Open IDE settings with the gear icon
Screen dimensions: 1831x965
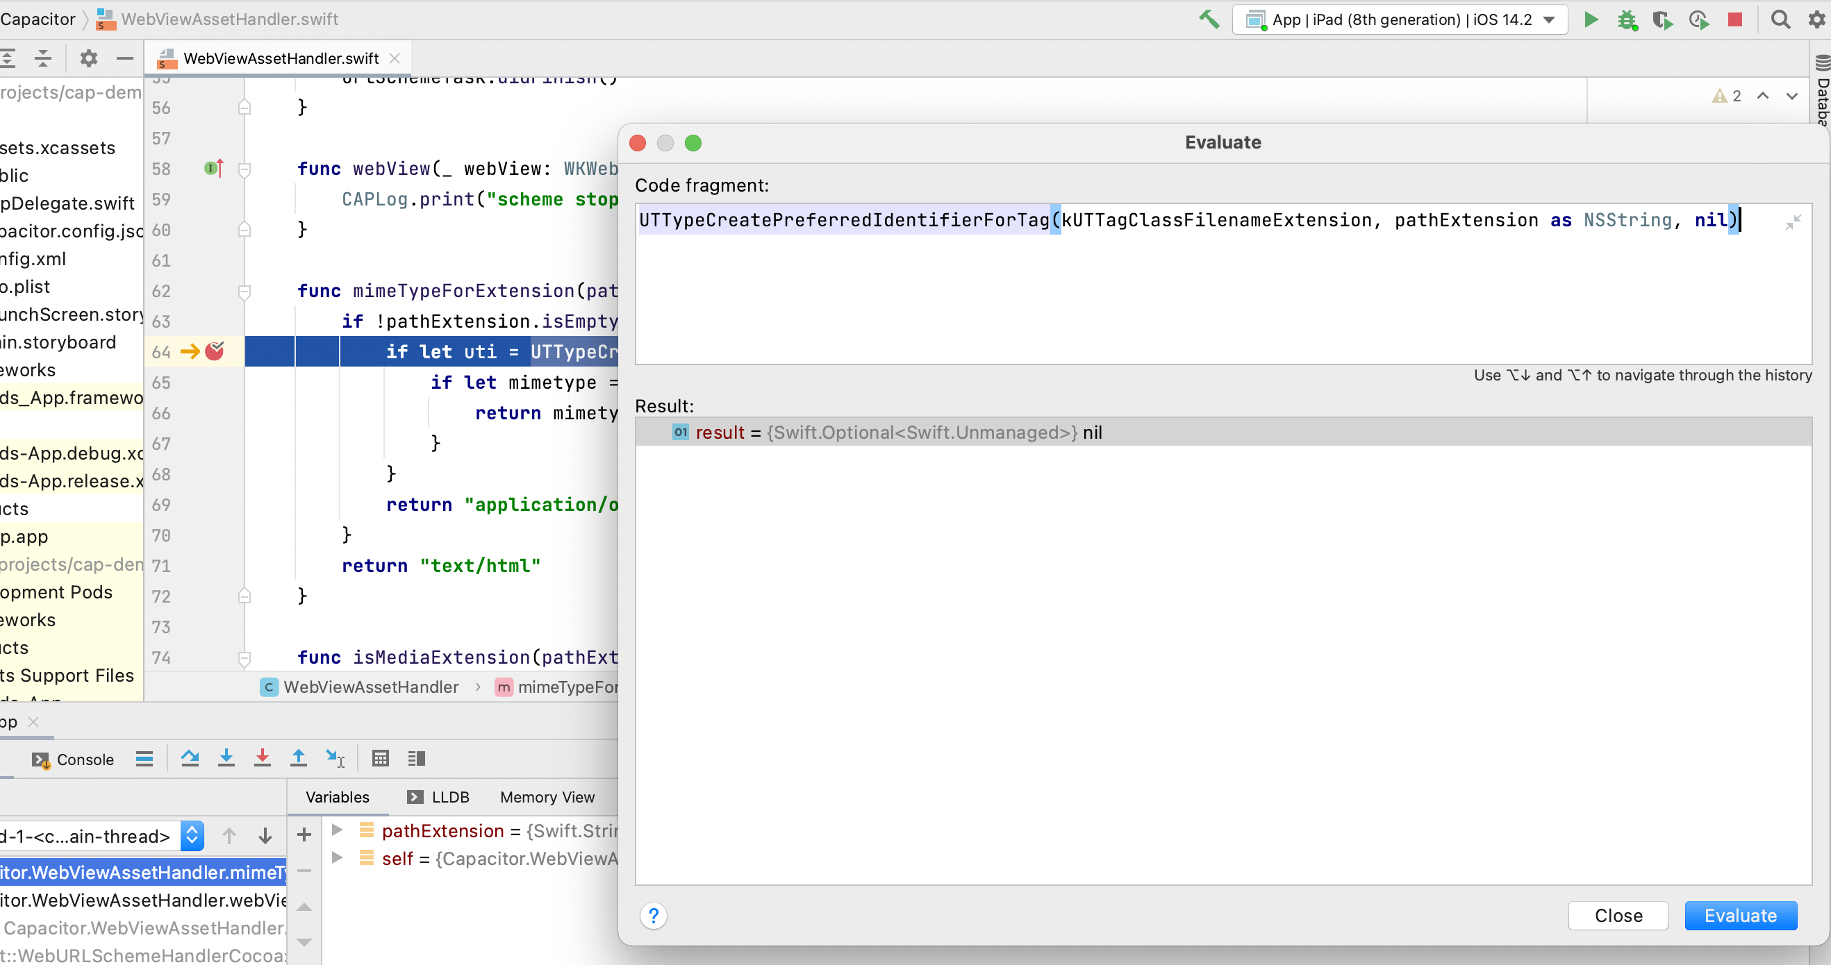tap(1816, 19)
